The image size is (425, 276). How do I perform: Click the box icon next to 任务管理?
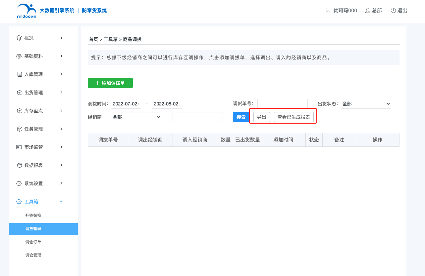point(19,129)
